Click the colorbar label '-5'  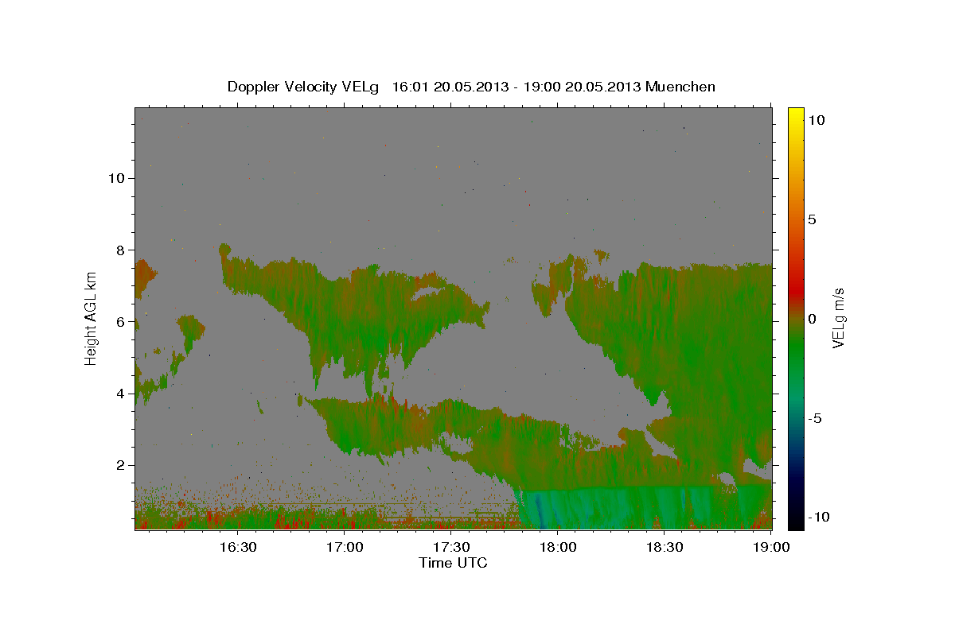click(814, 418)
